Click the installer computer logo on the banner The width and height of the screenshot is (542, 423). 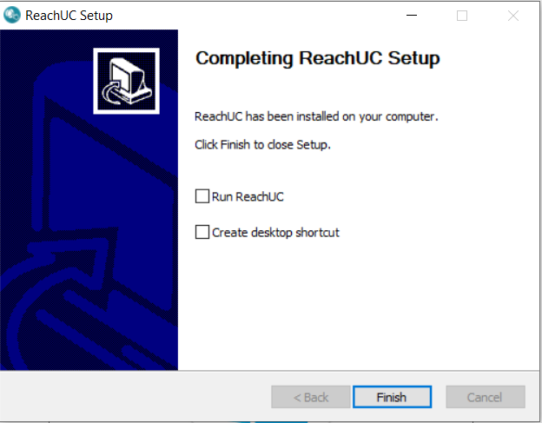(x=126, y=81)
